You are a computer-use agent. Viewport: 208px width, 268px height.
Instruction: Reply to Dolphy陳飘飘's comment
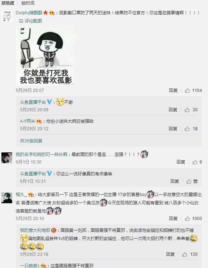pos(173,91)
